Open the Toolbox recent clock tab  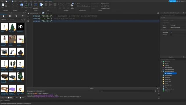pos(16,16)
